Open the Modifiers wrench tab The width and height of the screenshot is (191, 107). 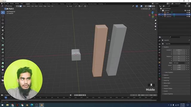pyautogui.click(x=159, y=65)
